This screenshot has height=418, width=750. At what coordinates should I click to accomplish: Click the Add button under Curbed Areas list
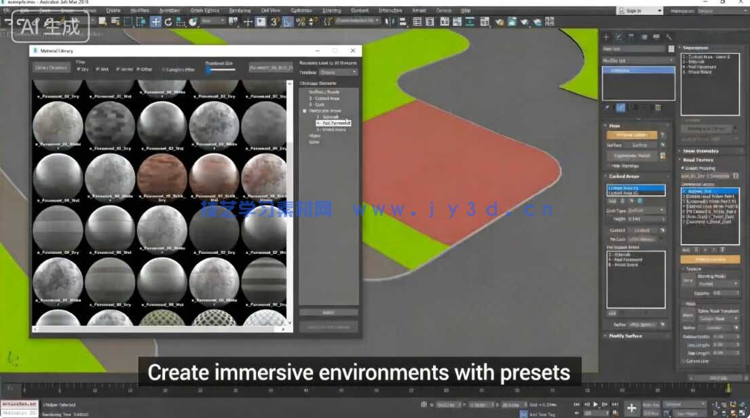612,202
